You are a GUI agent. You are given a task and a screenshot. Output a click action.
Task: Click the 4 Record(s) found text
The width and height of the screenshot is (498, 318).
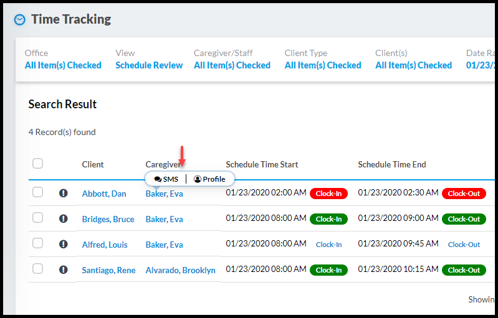tap(62, 132)
